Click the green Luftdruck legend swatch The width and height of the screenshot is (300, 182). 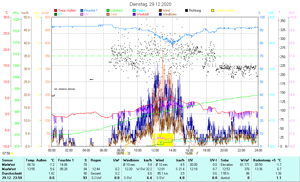click(108, 11)
